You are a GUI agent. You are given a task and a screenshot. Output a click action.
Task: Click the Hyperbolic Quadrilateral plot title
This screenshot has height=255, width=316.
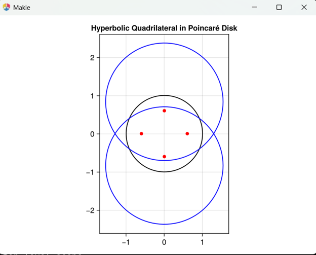(164, 28)
